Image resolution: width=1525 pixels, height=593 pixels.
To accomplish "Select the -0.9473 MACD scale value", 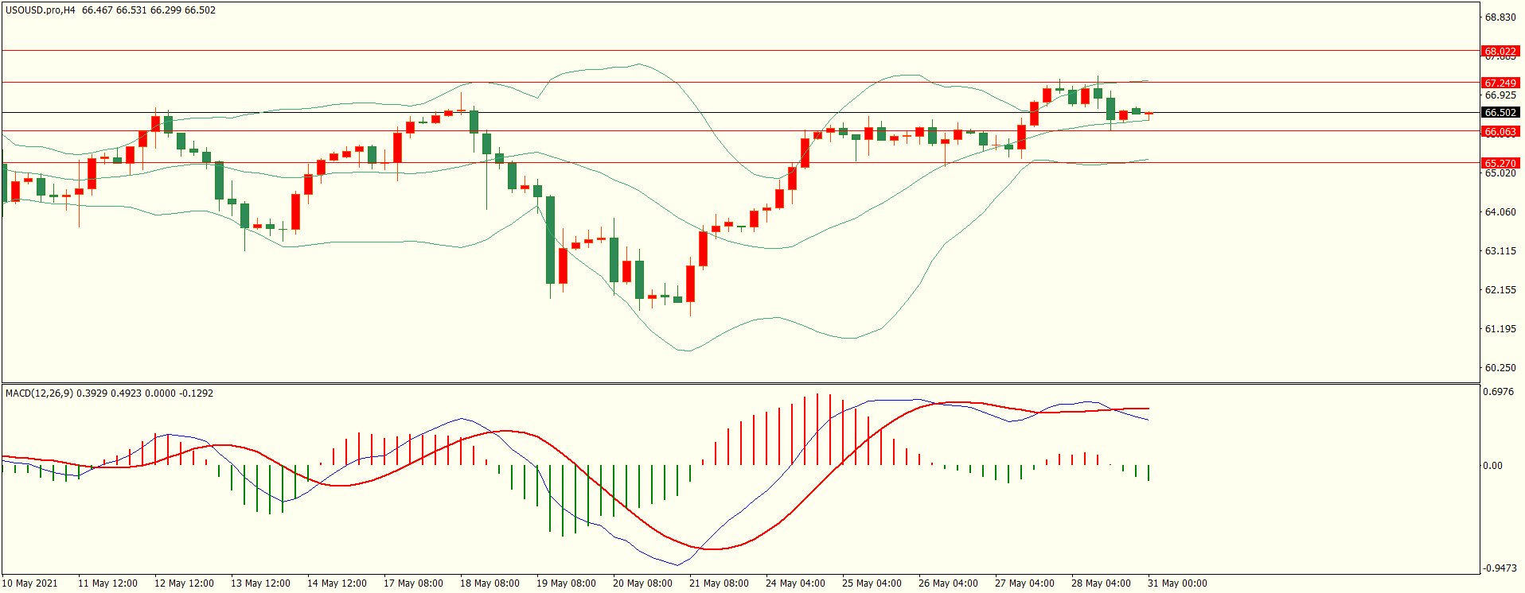I will (1500, 568).
